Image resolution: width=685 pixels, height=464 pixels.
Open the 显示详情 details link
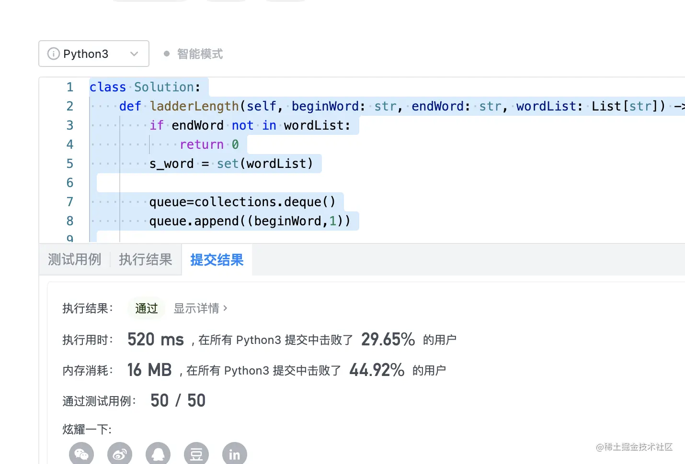pos(200,309)
